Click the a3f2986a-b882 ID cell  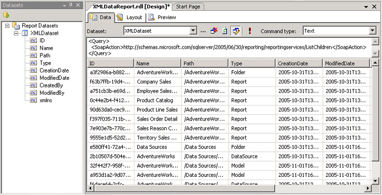111,72
